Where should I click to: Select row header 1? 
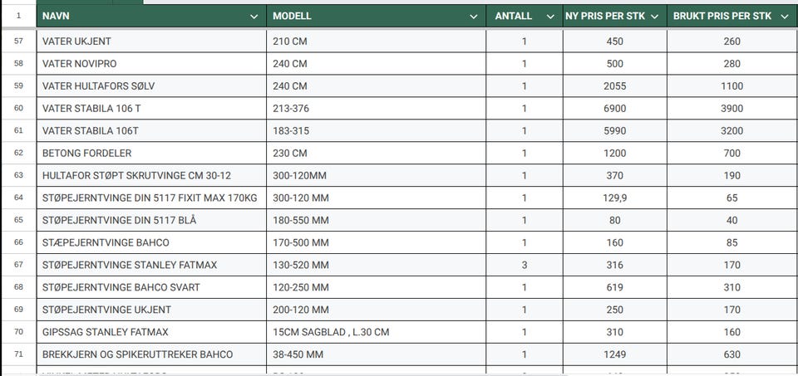(x=19, y=16)
